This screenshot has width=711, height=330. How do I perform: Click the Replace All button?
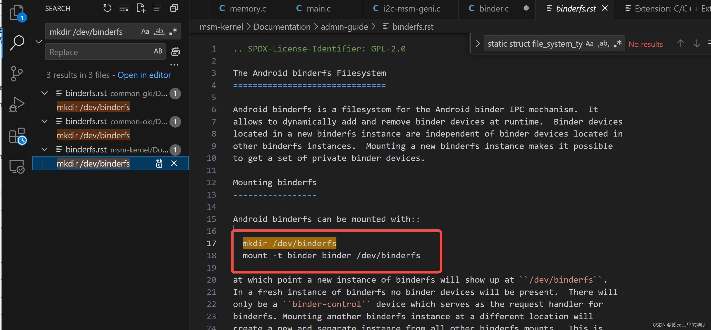tap(175, 51)
